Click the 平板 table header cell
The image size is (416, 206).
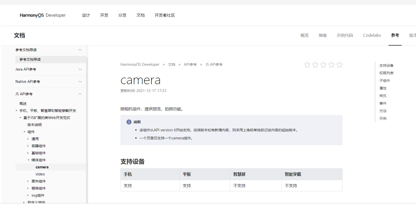click(x=205, y=174)
